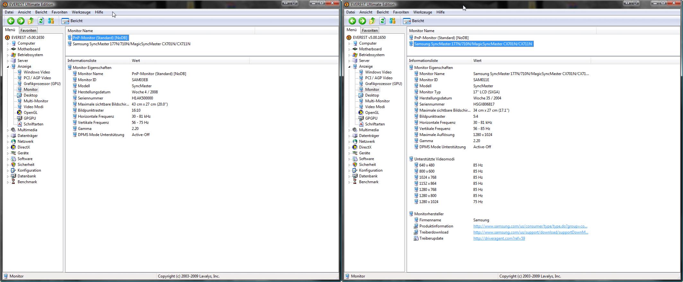683x282 pixels.
Task: Click Users icon in right window toolbar
Action: tap(392, 21)
